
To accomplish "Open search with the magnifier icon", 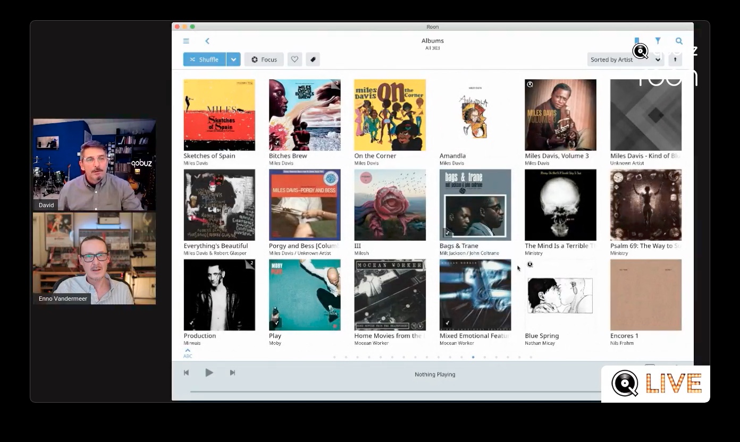I will 679,41.
